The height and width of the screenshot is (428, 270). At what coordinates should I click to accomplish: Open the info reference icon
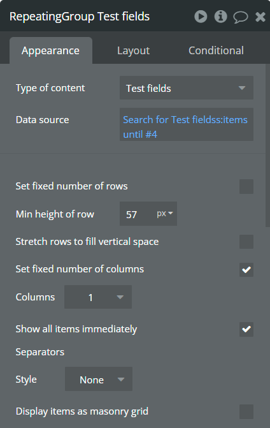(221, 17)
